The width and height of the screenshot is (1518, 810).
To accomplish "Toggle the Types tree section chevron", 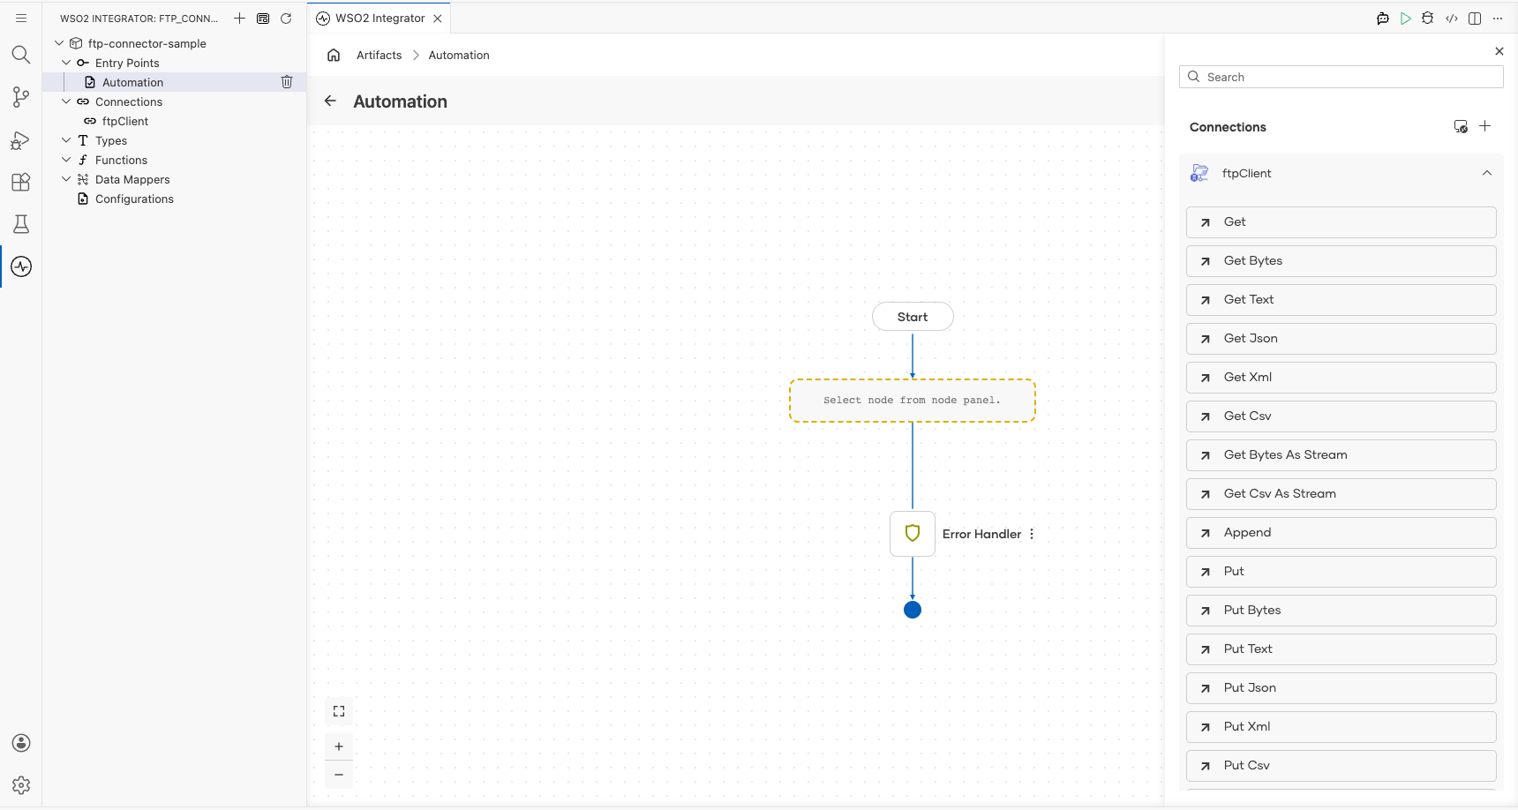I will click(66, 140).
